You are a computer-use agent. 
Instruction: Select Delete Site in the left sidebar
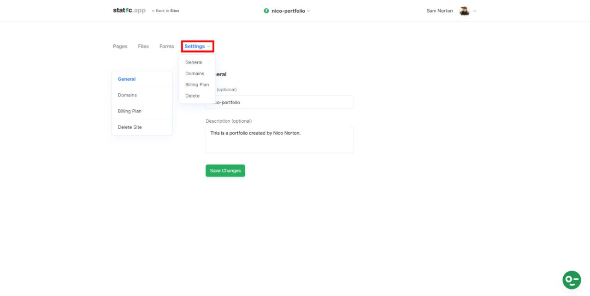142,127
